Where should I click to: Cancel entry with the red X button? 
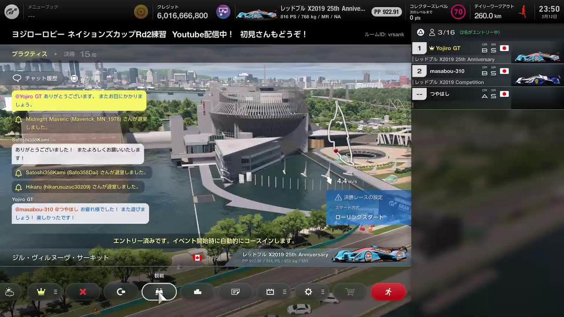click(83, 292)
